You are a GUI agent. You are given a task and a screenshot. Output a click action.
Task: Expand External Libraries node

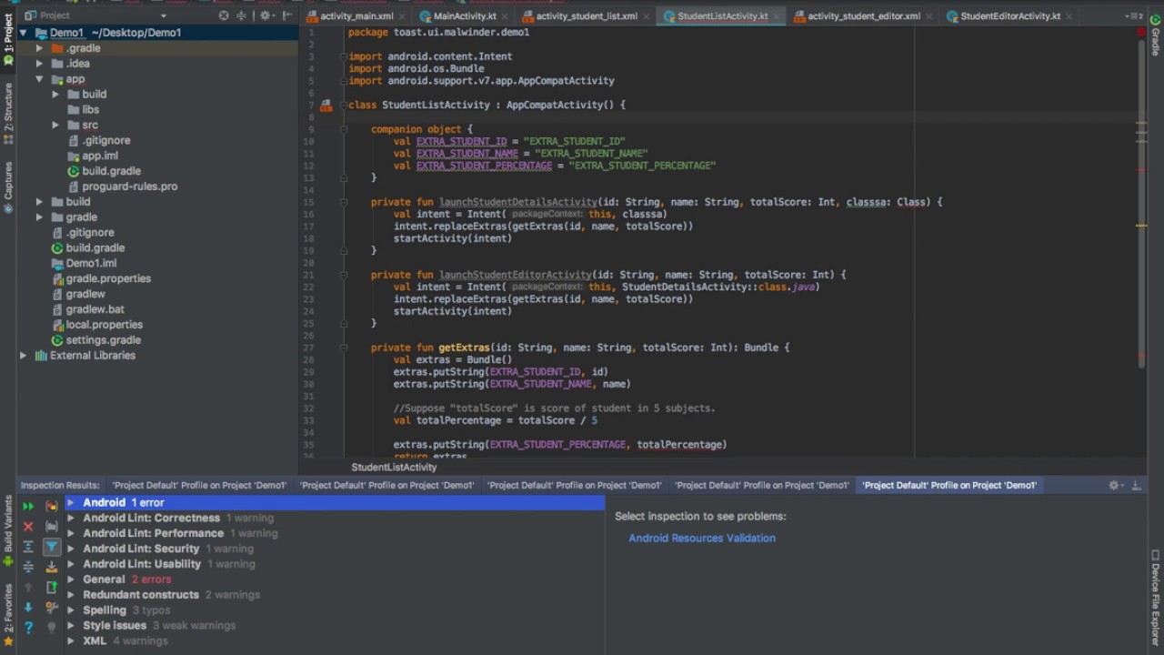tap(23, 356)
